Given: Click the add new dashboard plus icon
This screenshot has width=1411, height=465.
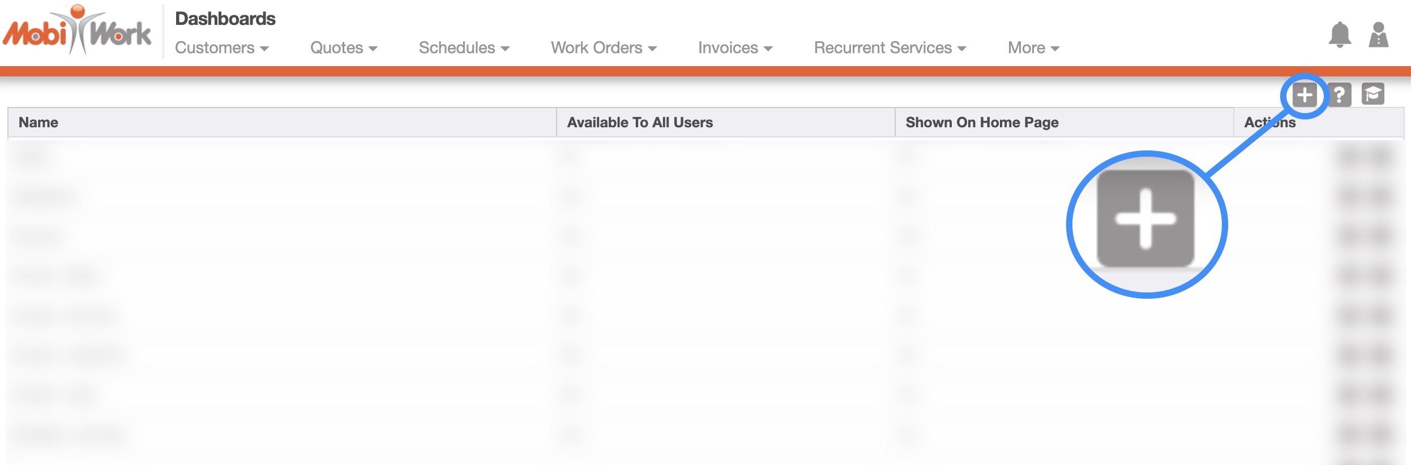Looking at the screenshot, I should pos(1305,95).
